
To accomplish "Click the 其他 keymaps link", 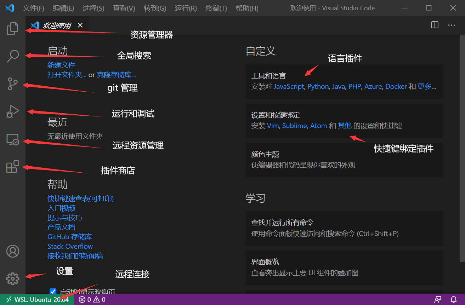I will [345, 126].
